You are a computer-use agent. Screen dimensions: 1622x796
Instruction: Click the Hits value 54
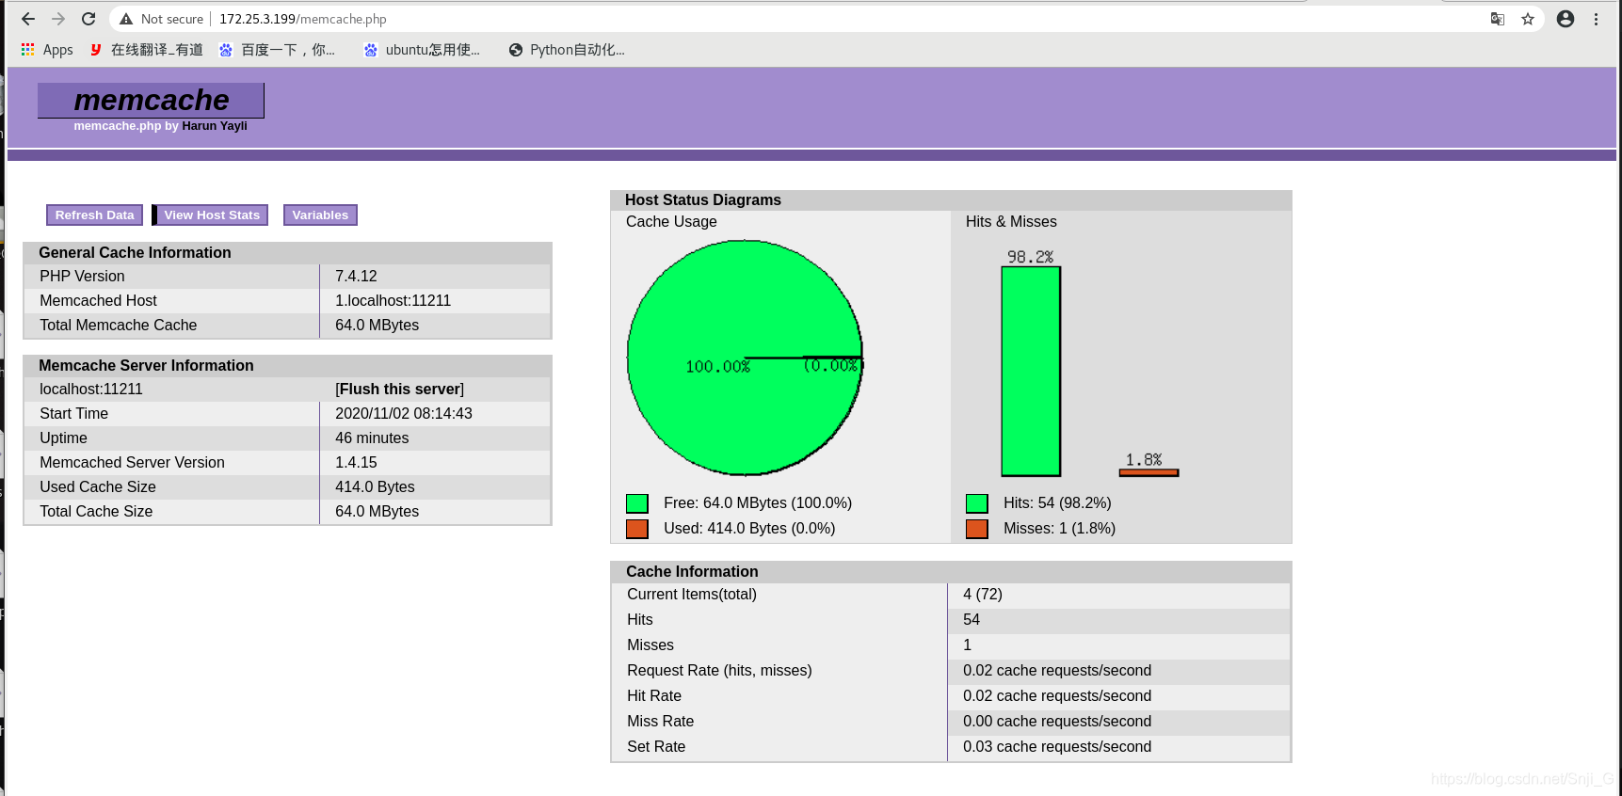click(x=972, y=620)
